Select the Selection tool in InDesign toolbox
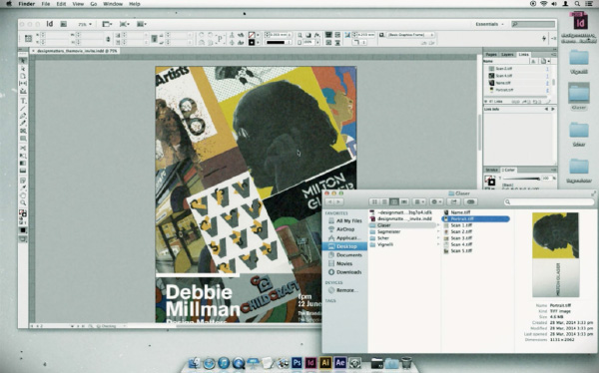599x373 pixels. click(x=23, y=61)
